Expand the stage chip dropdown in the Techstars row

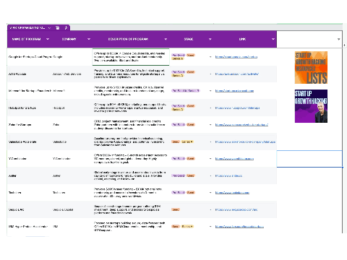pyautogui.click(x=210, y=193)
